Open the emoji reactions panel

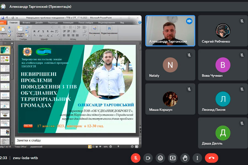[x=160, y=158]
